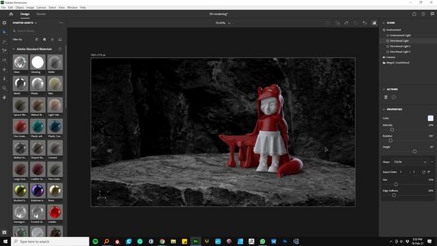Click the Windows Start button

pos(5,241)
